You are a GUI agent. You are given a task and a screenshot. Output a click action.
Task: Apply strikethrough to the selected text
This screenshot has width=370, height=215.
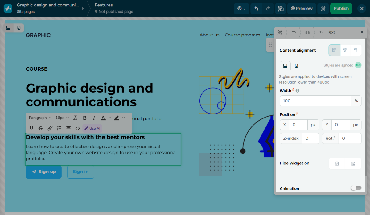pyautogui.click(x=41, y=128)
